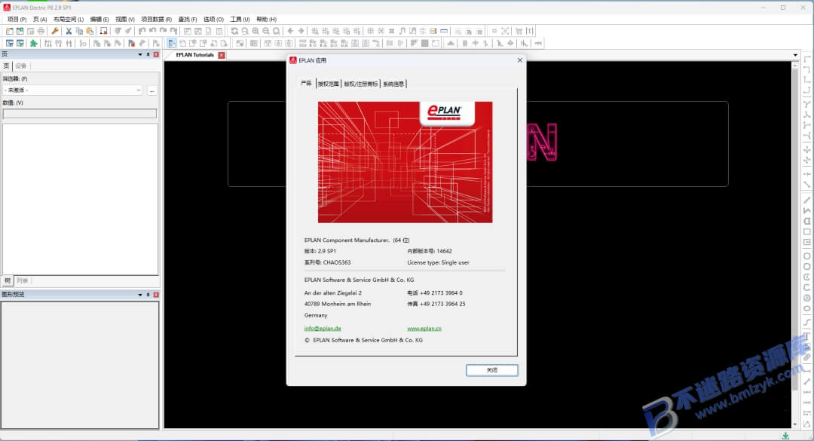
Task: Click the circle drawing tool in right toolbar
Action: pos(806,256)
